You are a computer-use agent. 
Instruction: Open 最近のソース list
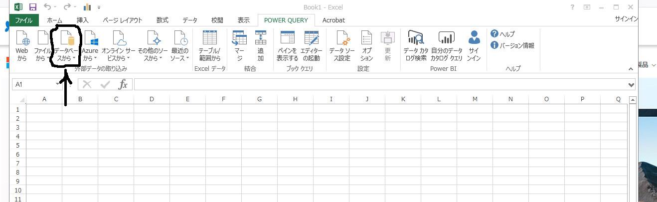[x=180, y=46]
